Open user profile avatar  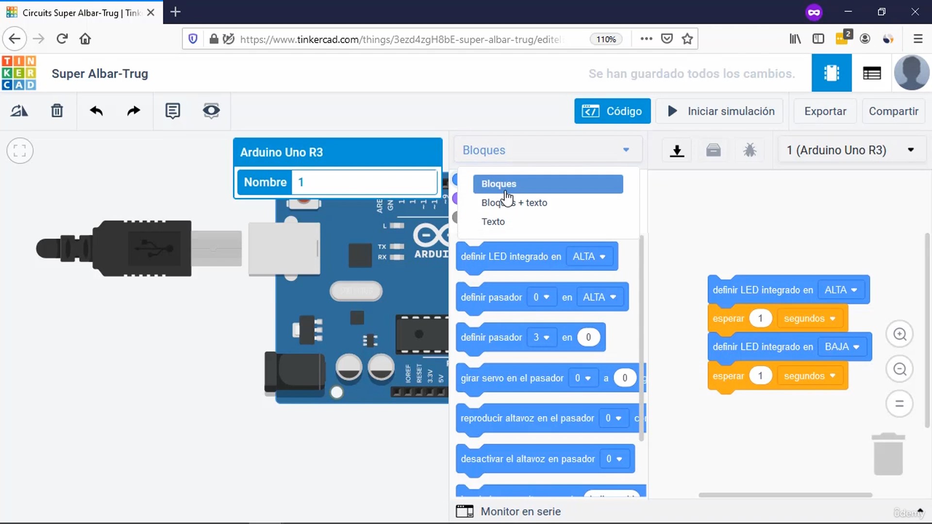pyautogui.click(x=912, y=73)
